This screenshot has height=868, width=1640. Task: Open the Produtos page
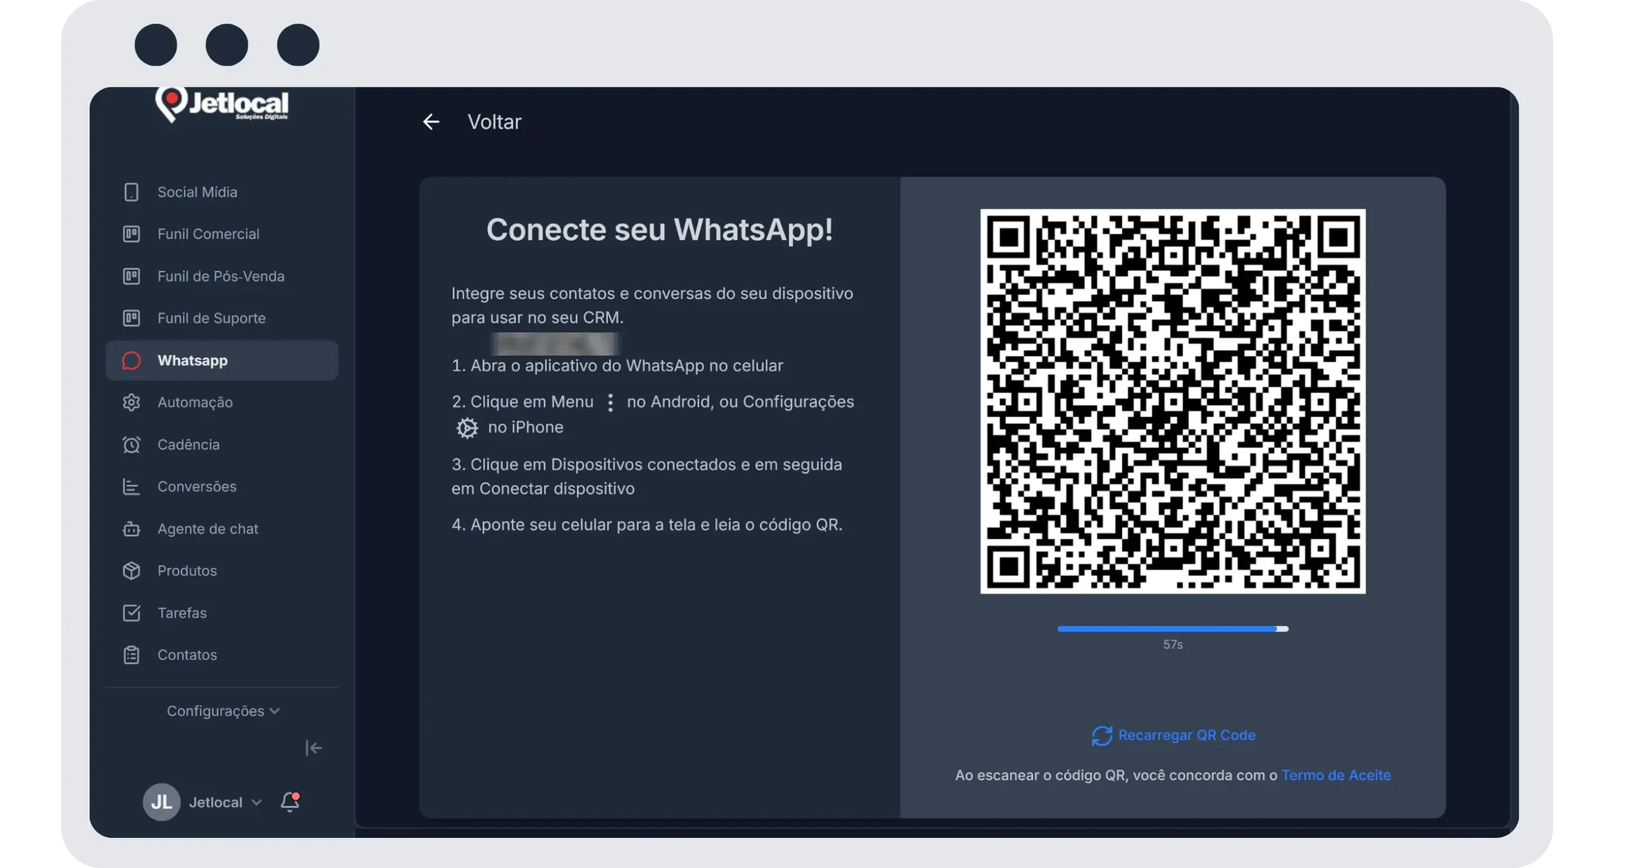[x=222, y=571]
